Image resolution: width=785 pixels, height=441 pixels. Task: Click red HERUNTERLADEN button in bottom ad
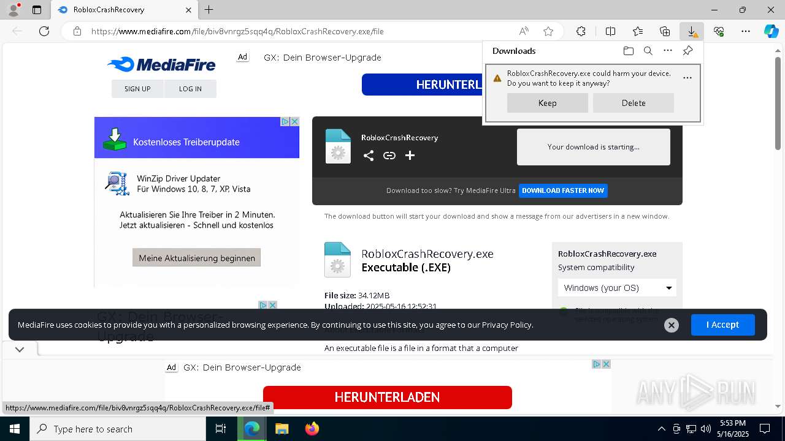click(388, 397)
